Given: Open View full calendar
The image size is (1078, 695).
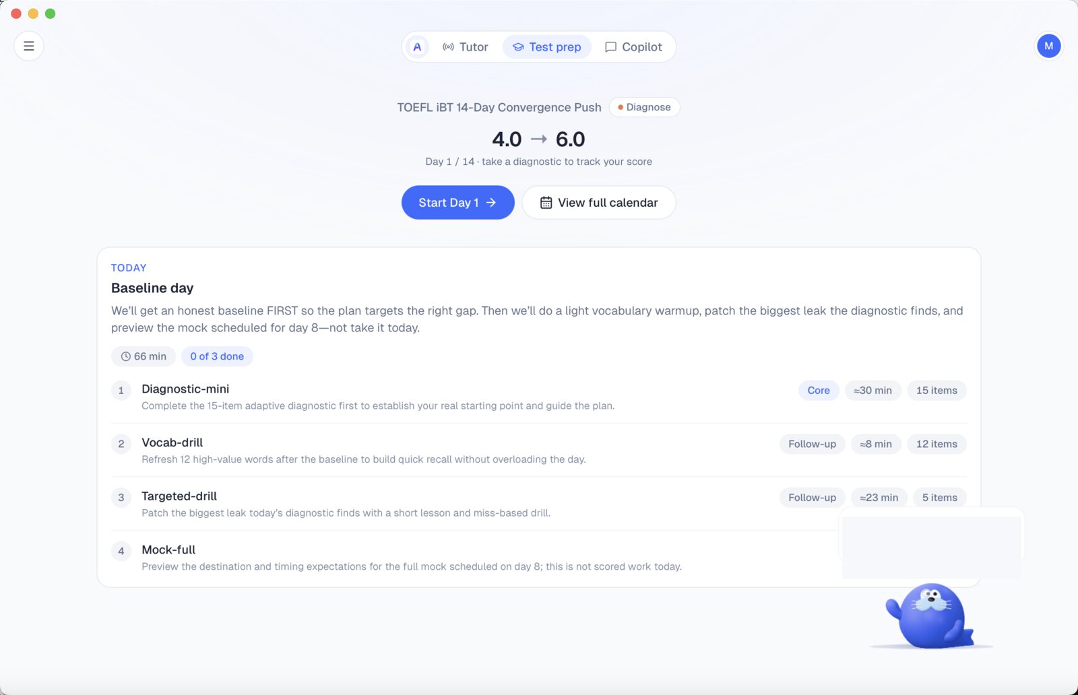Looking at the screenshot, I should [x=598, y=203].
